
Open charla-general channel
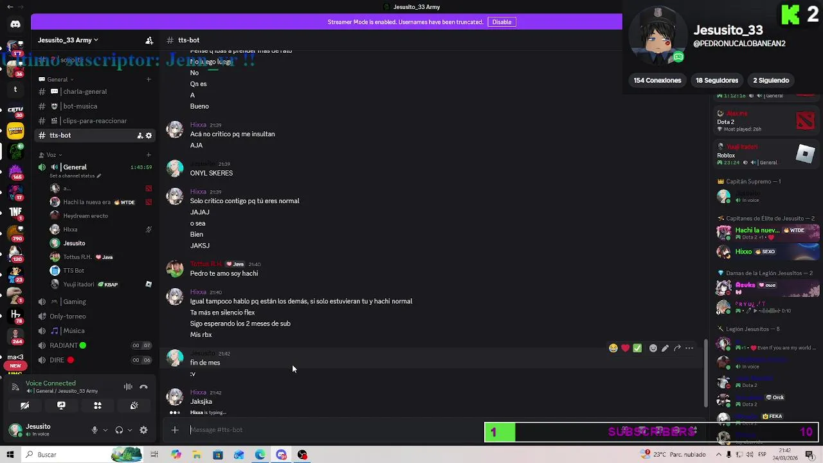[x=94, y=91]
